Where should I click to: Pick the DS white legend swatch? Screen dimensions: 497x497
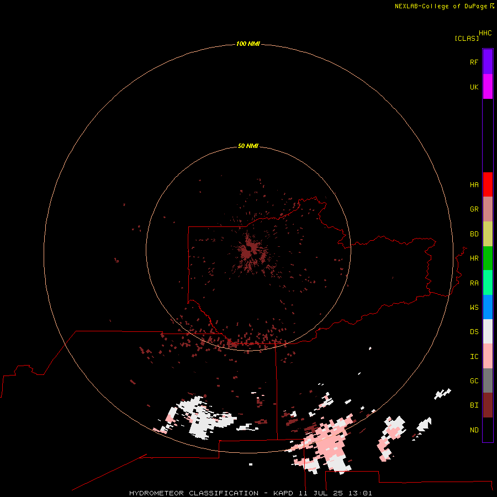pos(488,331)
